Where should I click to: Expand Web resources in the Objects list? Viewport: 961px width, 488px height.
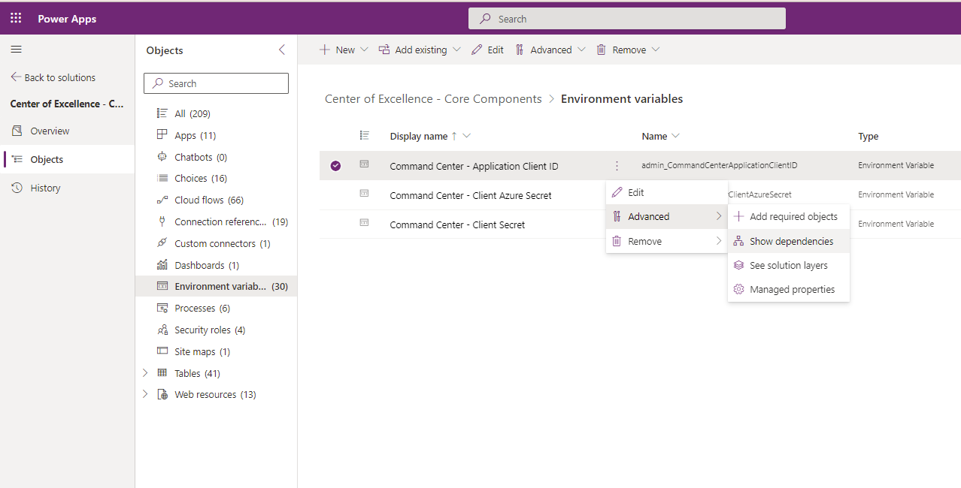click(x=145, y=394)
